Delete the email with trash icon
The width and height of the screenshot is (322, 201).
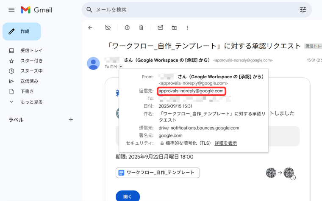pyautogui.click(x=141, y=28)
